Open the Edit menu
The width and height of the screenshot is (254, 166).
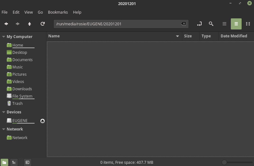(x=16, y=12)
